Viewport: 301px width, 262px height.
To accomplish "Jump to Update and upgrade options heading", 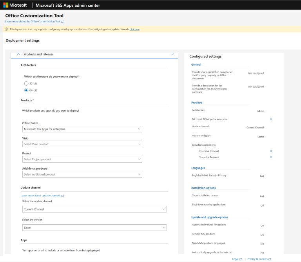I will click(x=209, y=217).
